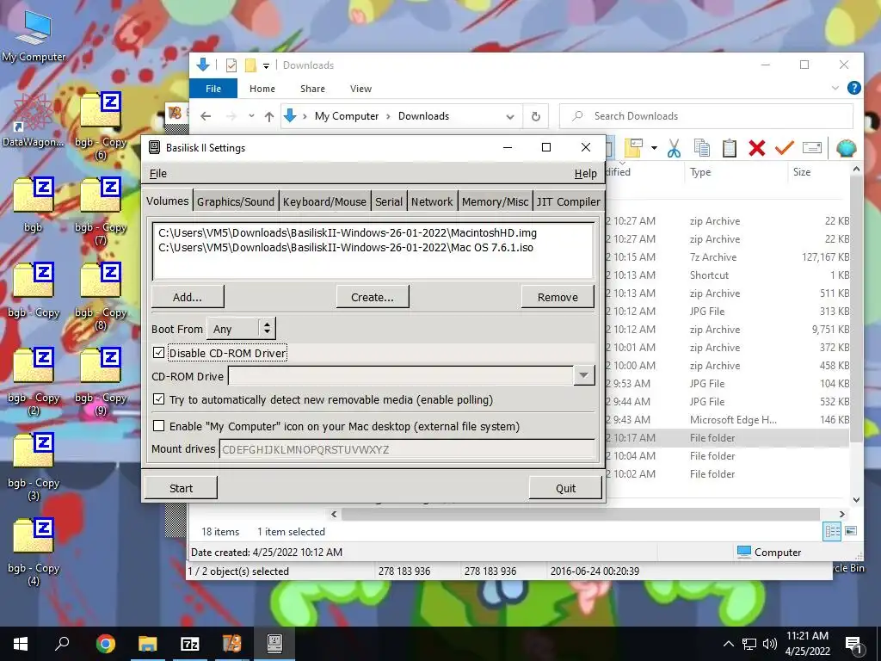The height and width of the screenshot is (661, 881).
Task: Select the 'bgb - Copy (3)' desktop archive
Action: (34, 467)
